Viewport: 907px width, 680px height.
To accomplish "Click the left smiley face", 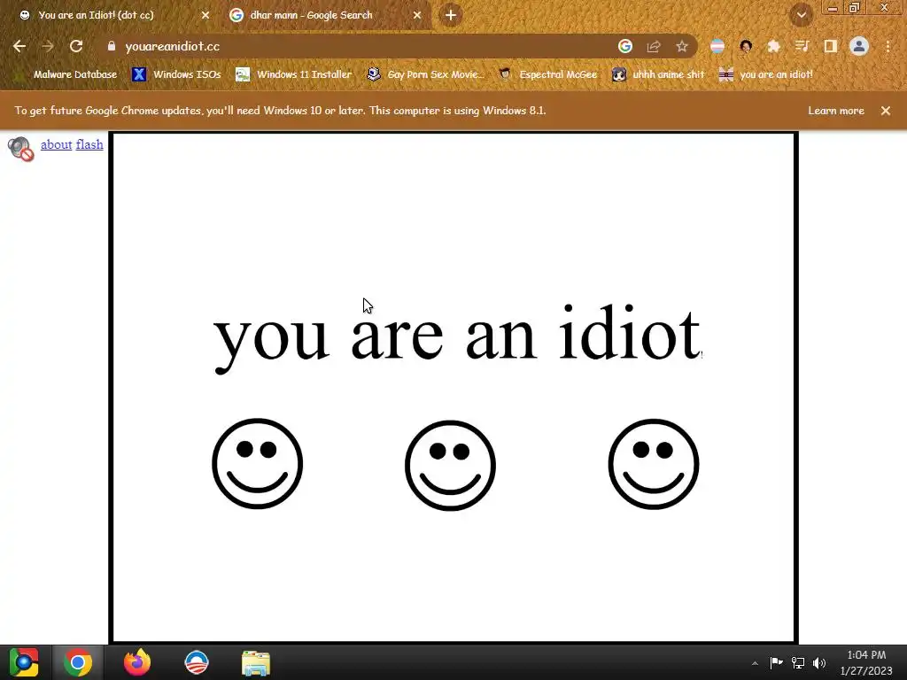I will [x=258, y=464].
